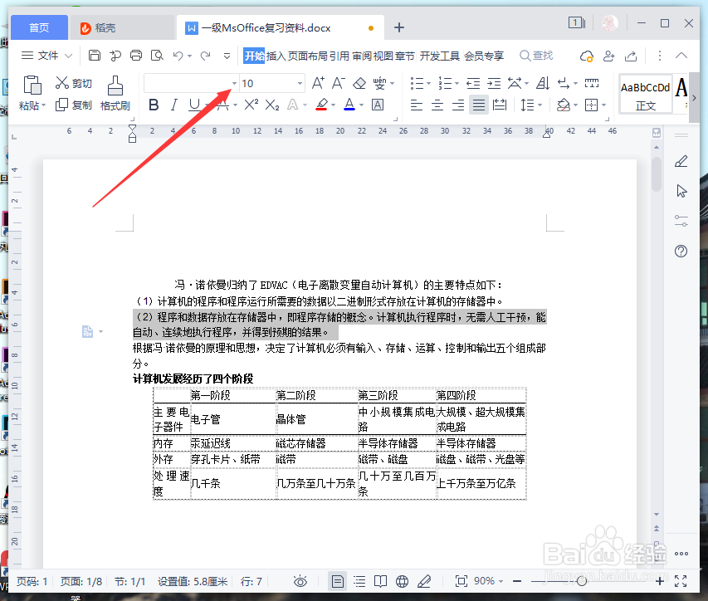Open font color dropdown arrow

[361, 105]
